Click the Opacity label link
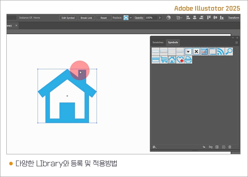This screenshot has width=248, height=177. coord(139,18)
